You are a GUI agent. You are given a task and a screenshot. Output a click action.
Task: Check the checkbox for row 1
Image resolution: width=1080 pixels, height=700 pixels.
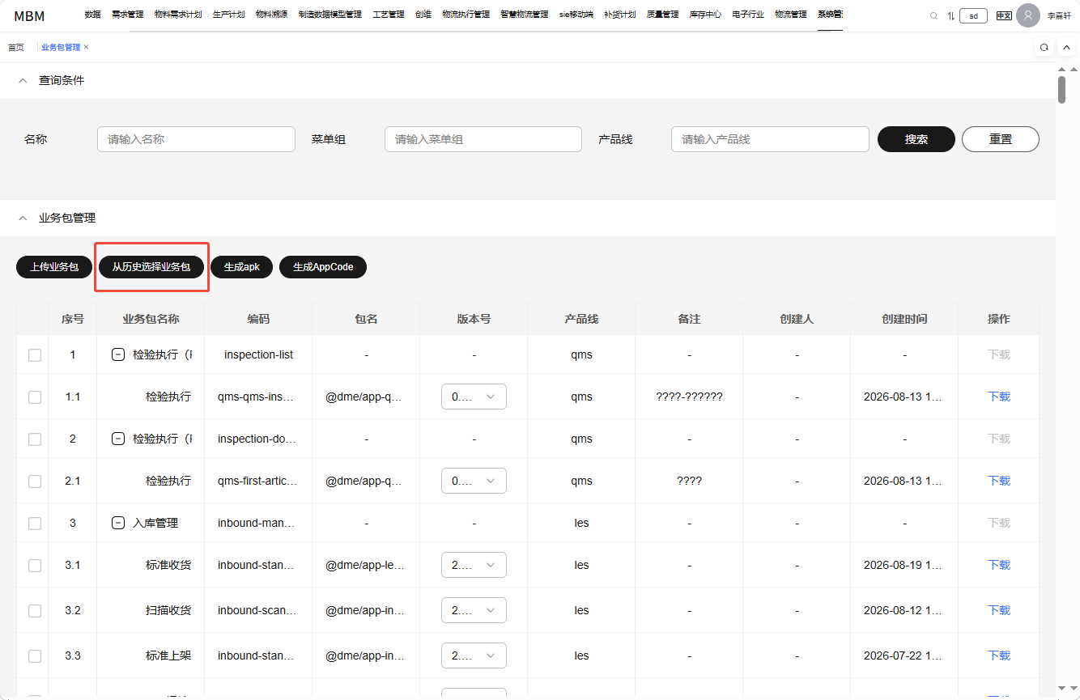pos(35,354)
